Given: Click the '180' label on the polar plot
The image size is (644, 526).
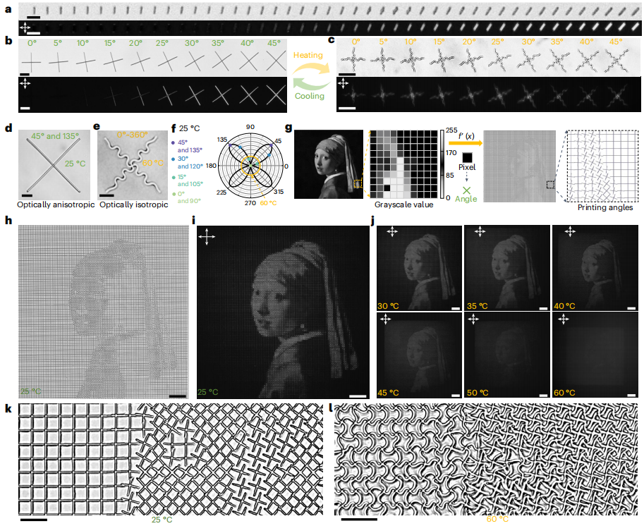Looking at the screenshot, I should [x=211, y=166].
